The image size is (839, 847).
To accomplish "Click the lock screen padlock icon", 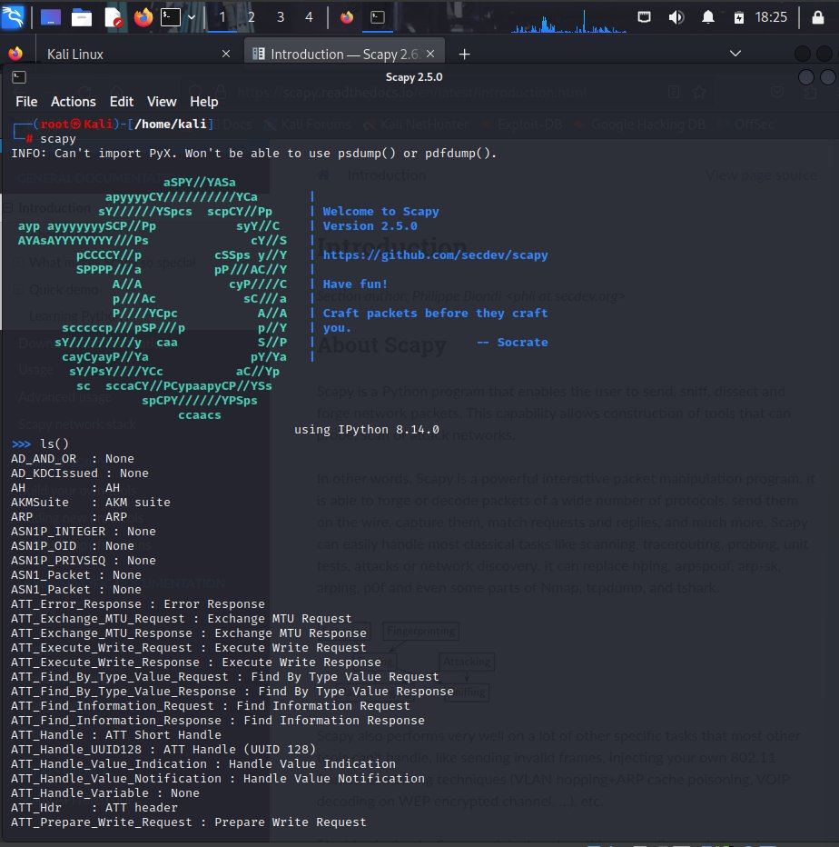I will [x=818, y=17].
